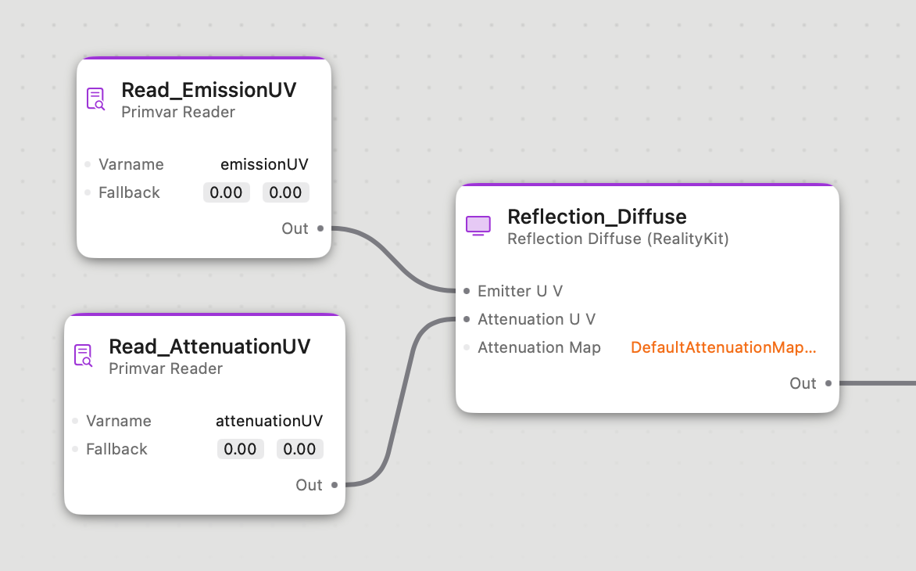Select the Out port dot on Read_AttenuationUV
The width and height of the screenshot is (916, 571).
pyautogui.click(x=335, y=485)
